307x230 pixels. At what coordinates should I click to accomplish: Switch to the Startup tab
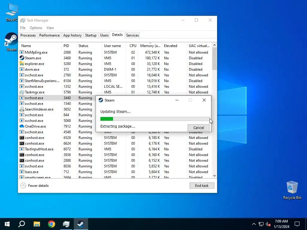(91, 35)
